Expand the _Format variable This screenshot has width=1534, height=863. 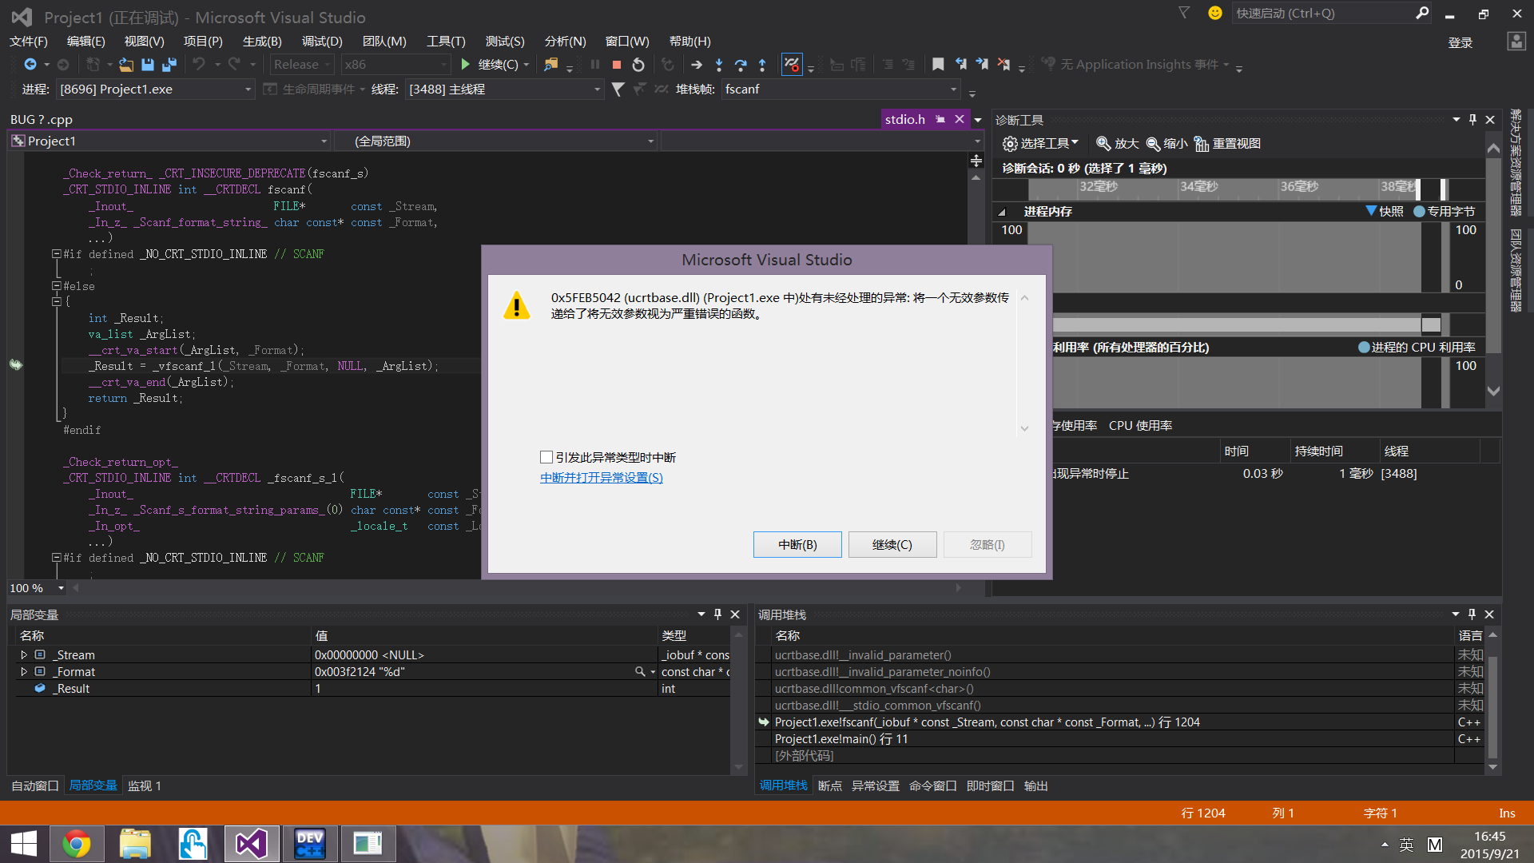click(x=24, y=671)
